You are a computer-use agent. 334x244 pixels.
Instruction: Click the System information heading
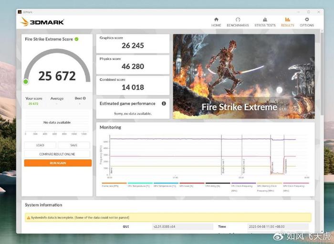(x=43, y=205)
